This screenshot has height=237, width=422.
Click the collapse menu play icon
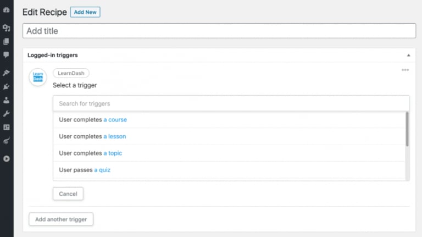(6, 159)
